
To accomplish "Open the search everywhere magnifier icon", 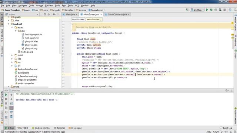I will coord(235,10).
